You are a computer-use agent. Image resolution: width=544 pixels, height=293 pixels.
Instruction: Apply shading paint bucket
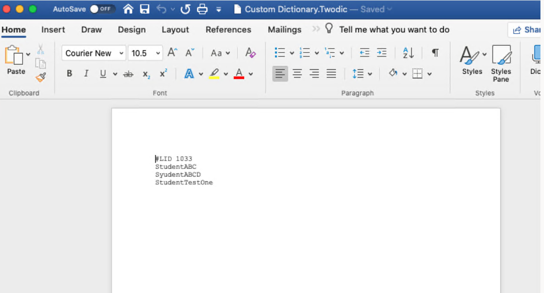pos(393,73)
